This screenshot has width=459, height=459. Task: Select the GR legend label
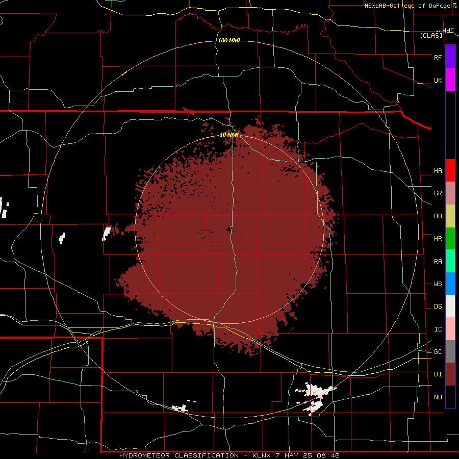pyautogui.click(x=438, y=193)
